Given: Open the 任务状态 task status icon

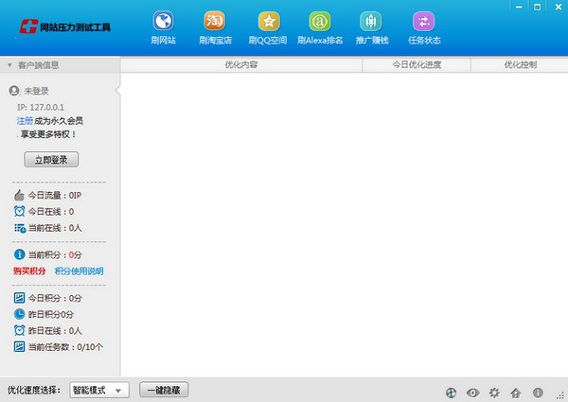Looking at the screenshot, I should (x=423, y=22).
